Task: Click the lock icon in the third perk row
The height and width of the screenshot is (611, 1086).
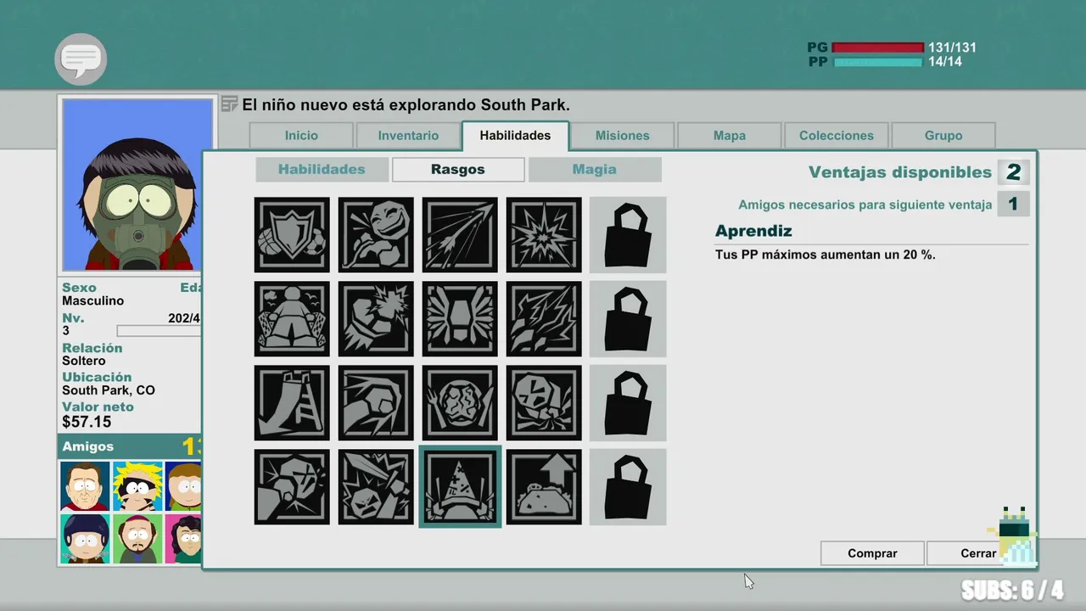Action: (628, 403)
